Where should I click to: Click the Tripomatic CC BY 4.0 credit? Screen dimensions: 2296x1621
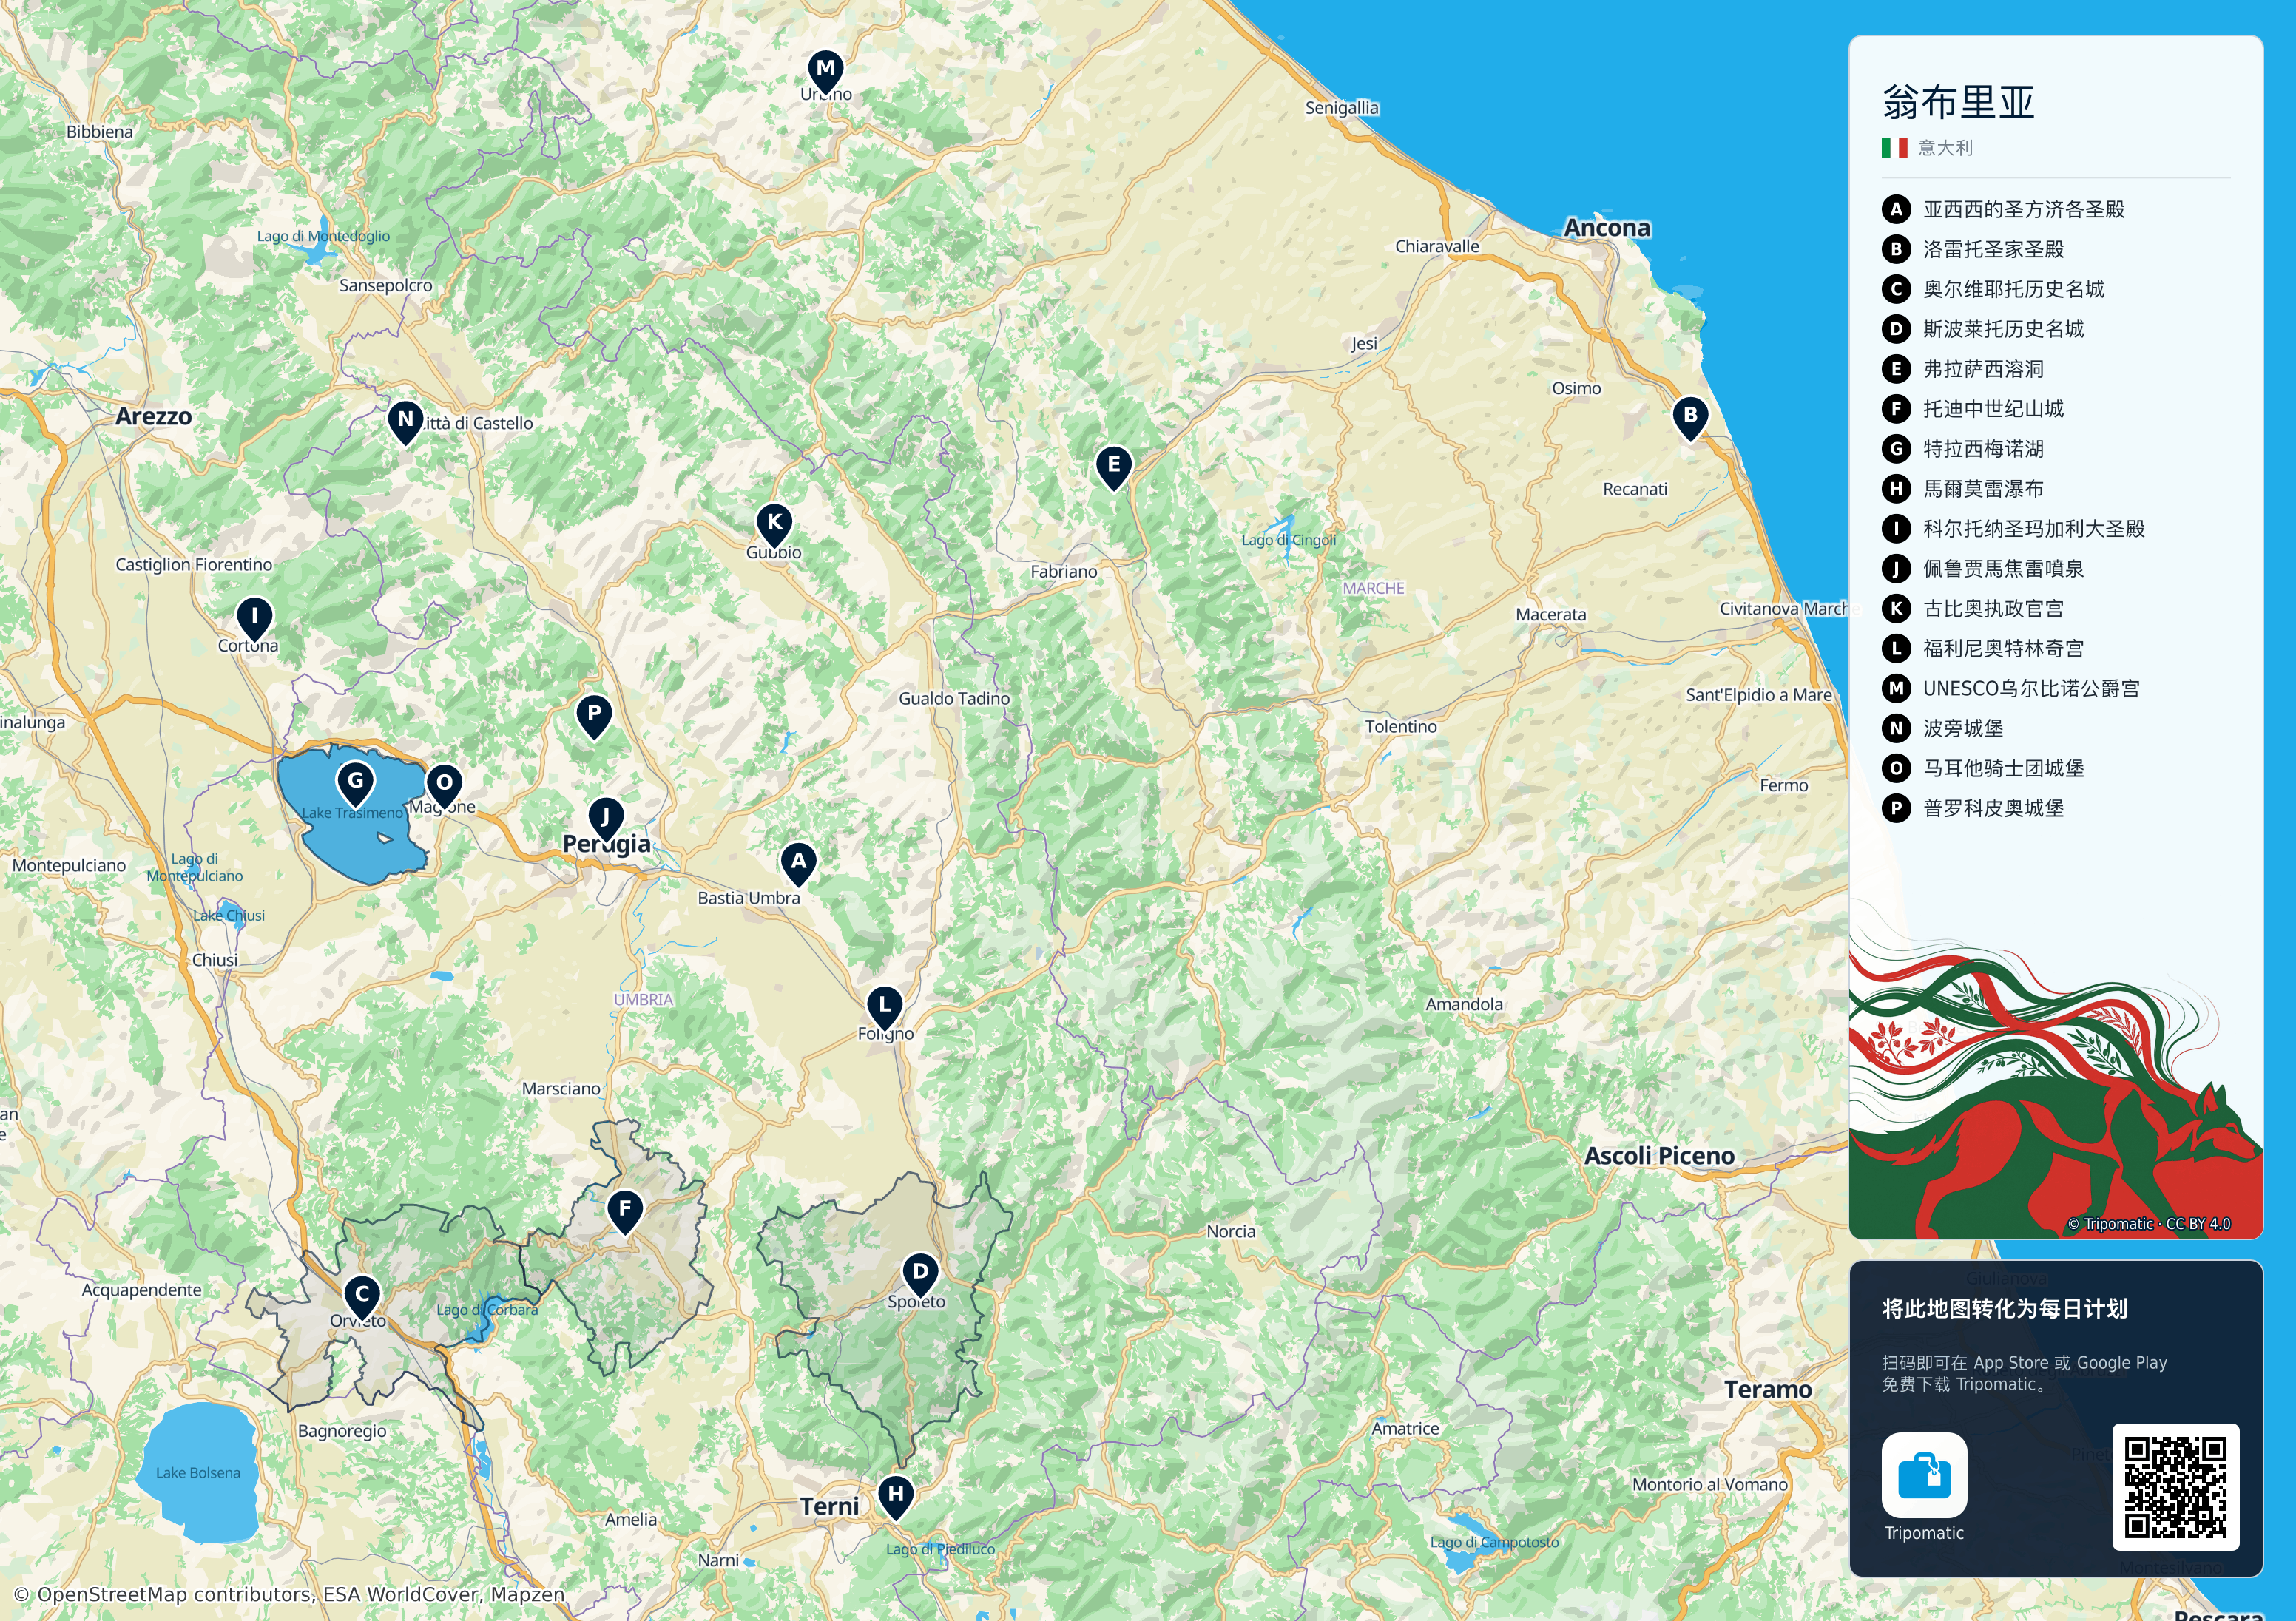[x=2149, y=1224]
